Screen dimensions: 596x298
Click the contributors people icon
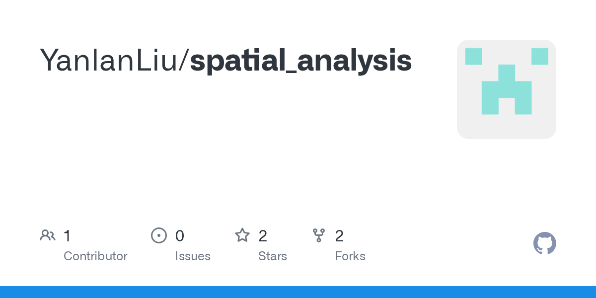click(x=48, y=235)
